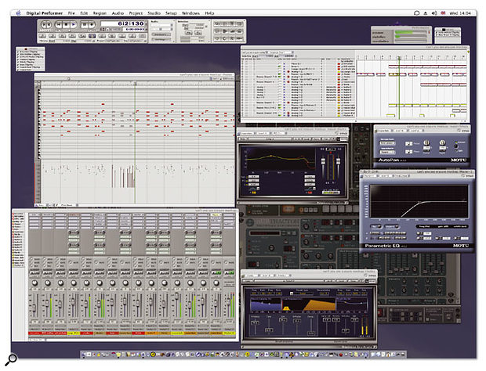Click the red track name under first mixer channel

coord(34,333)
